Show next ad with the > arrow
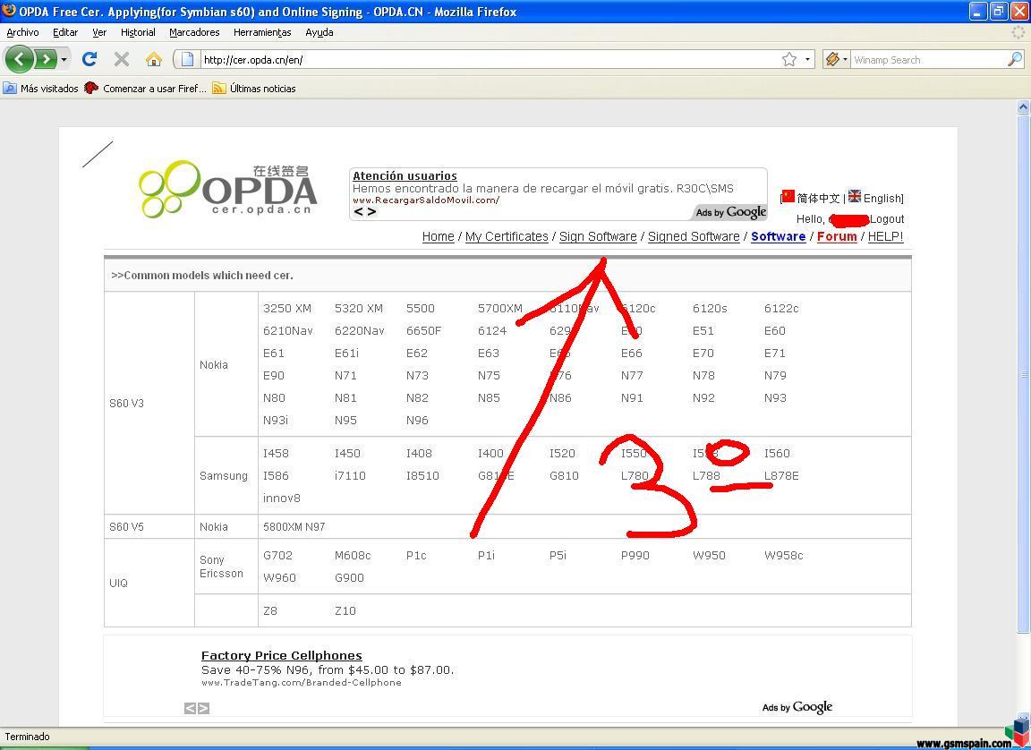Viewport: 1031px width, 750px height. coord(371,211)
